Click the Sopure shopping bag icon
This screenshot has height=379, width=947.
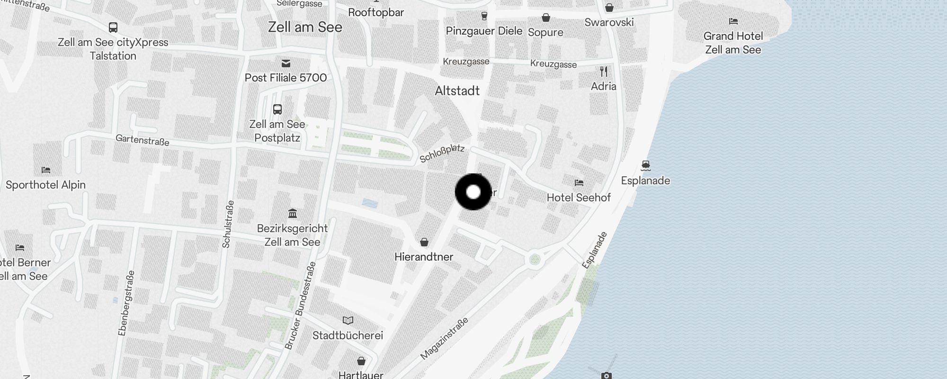pyautogui.click(x=546, y=18)
